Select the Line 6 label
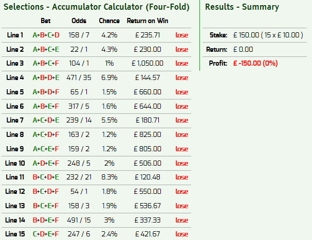This screenshot has height=240, width=312. [x=15, y=106]
